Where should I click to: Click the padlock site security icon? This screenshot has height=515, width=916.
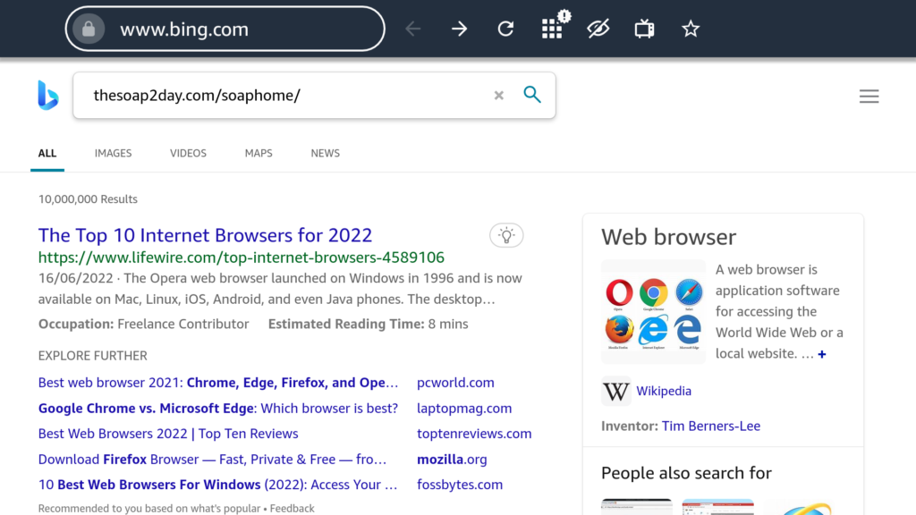pyautogui.click(x=88, y=30)
